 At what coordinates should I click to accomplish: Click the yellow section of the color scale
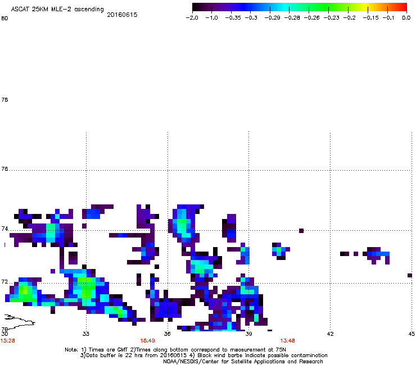(365, 7)
